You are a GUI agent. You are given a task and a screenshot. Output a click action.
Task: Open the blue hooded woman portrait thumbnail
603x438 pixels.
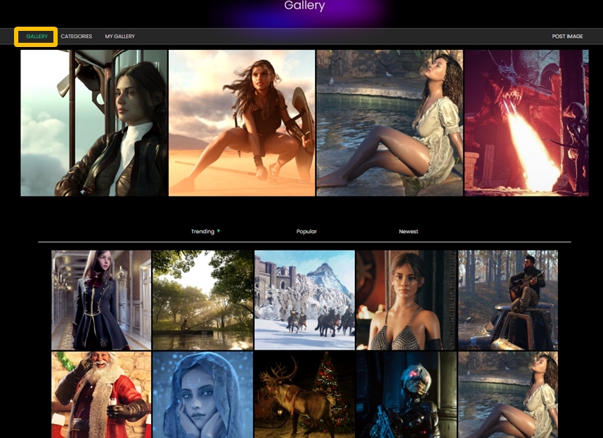[202, 394]
